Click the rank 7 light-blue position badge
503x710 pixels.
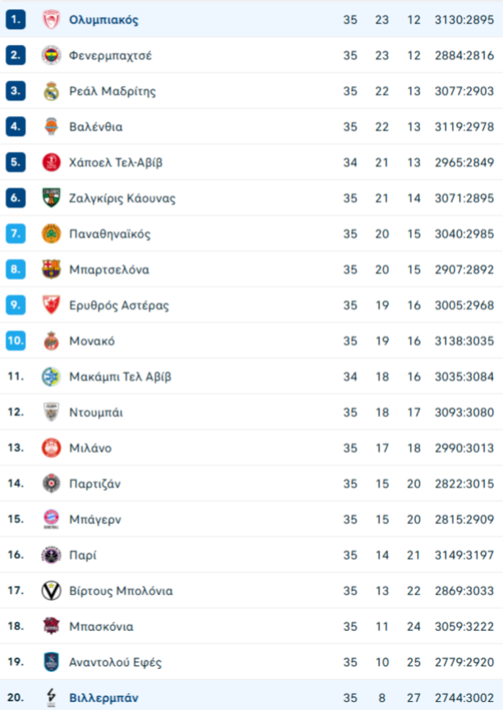point(16,234)
